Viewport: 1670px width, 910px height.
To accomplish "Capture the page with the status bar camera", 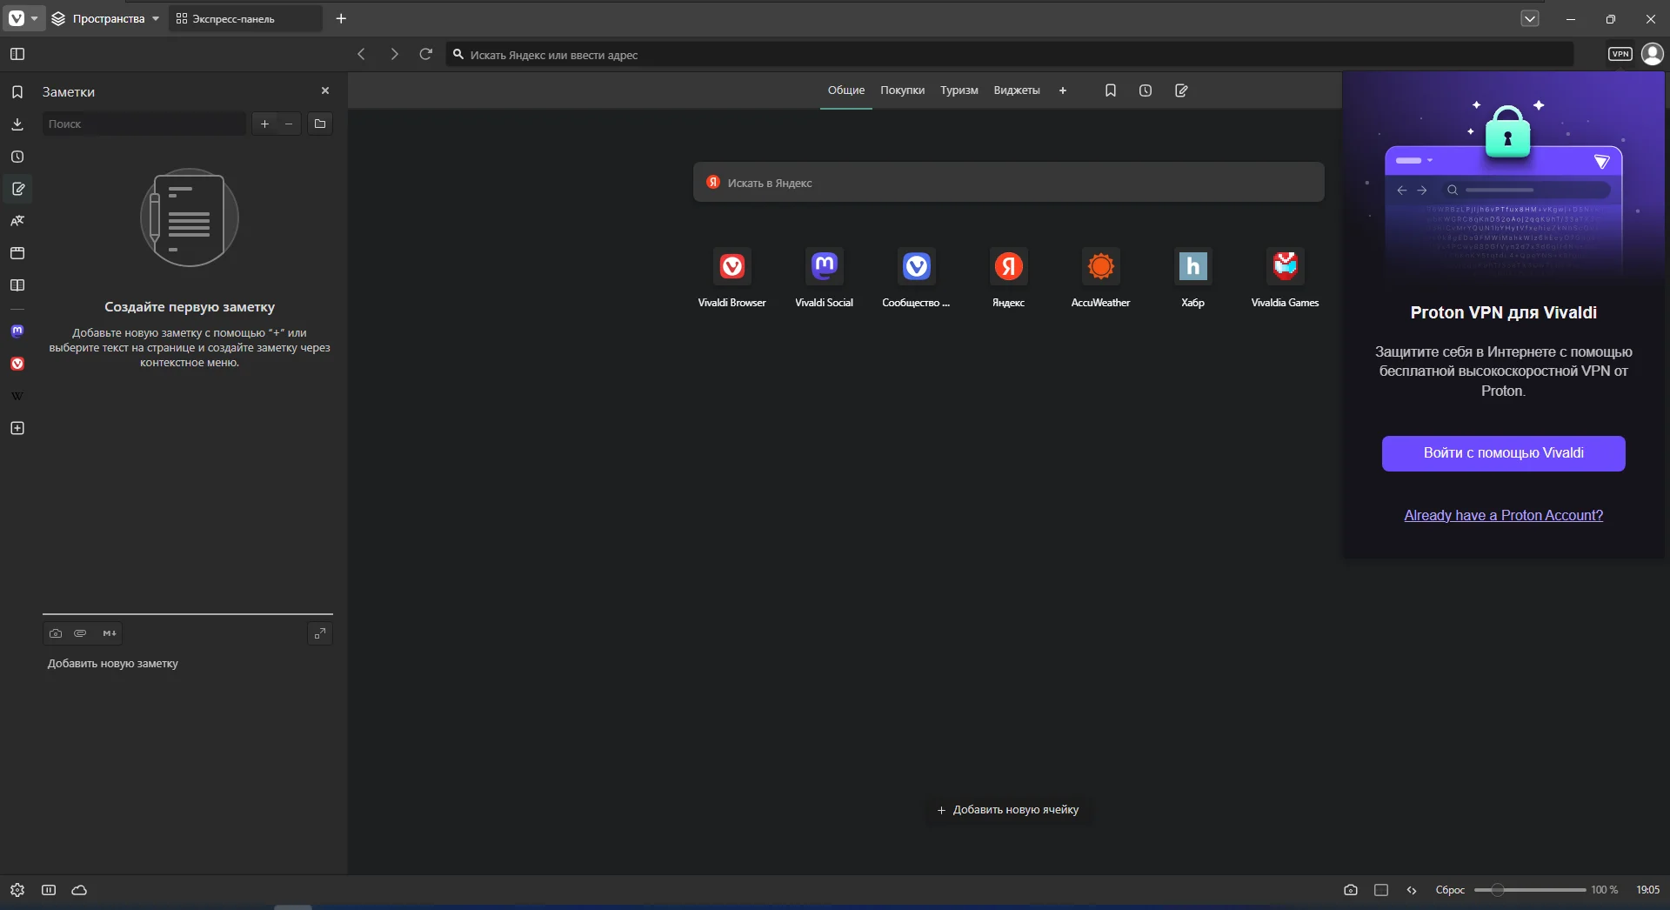I will coord(1350,890).
